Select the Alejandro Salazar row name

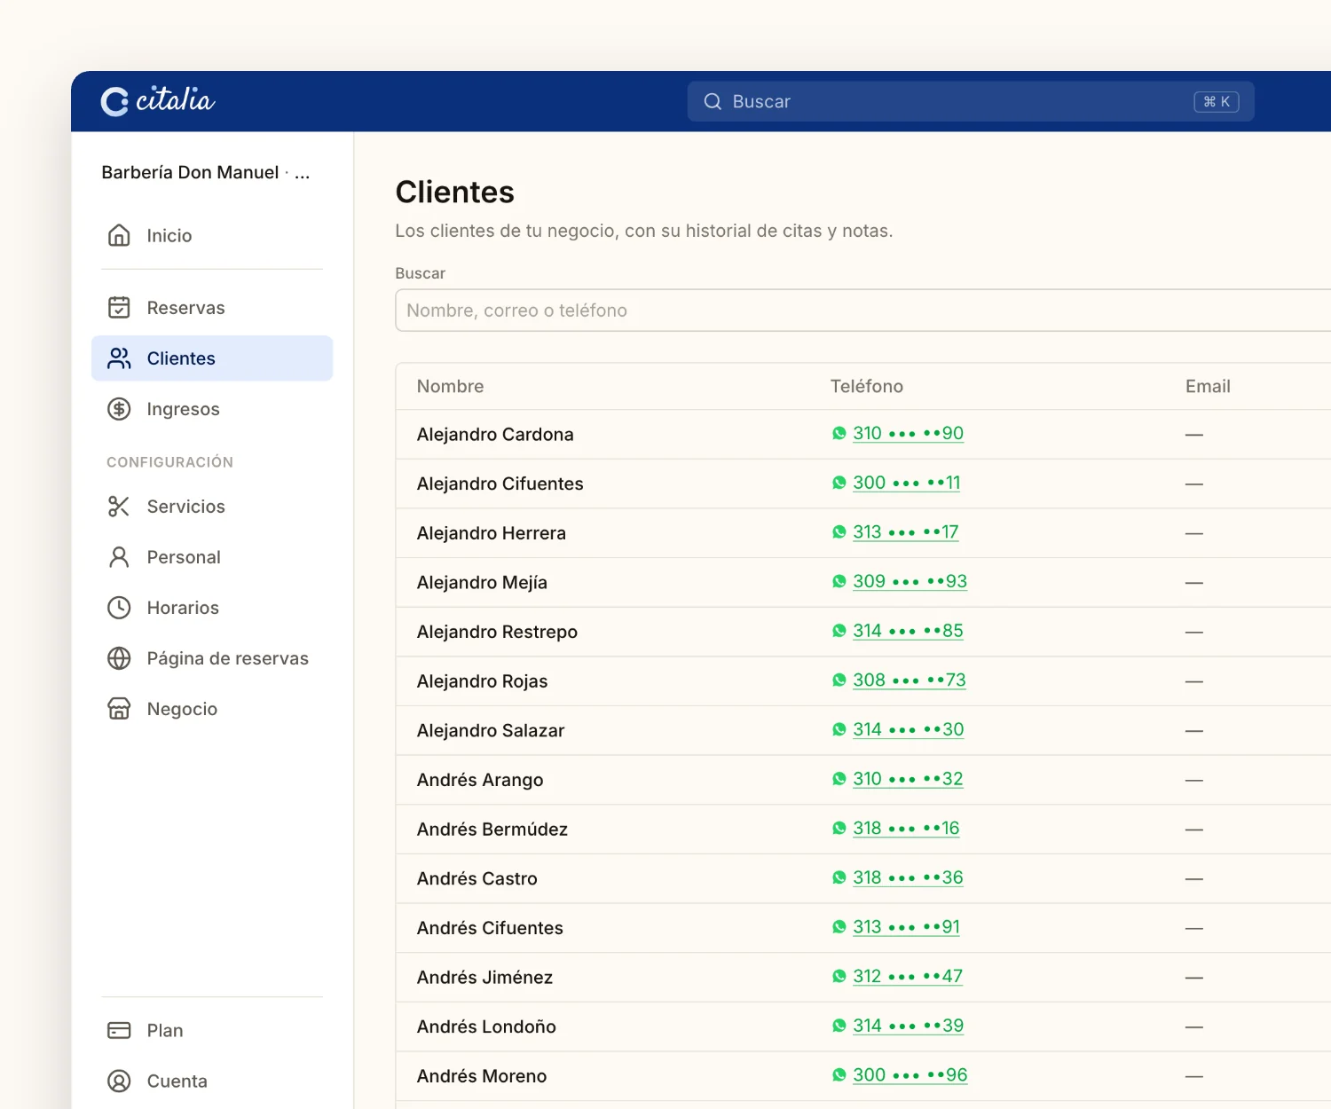[x=491, y=730]
